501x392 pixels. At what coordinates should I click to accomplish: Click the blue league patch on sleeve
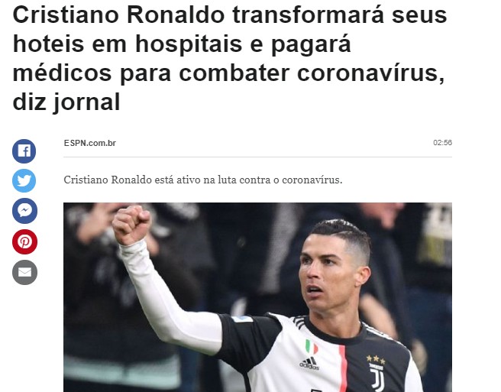242,319
